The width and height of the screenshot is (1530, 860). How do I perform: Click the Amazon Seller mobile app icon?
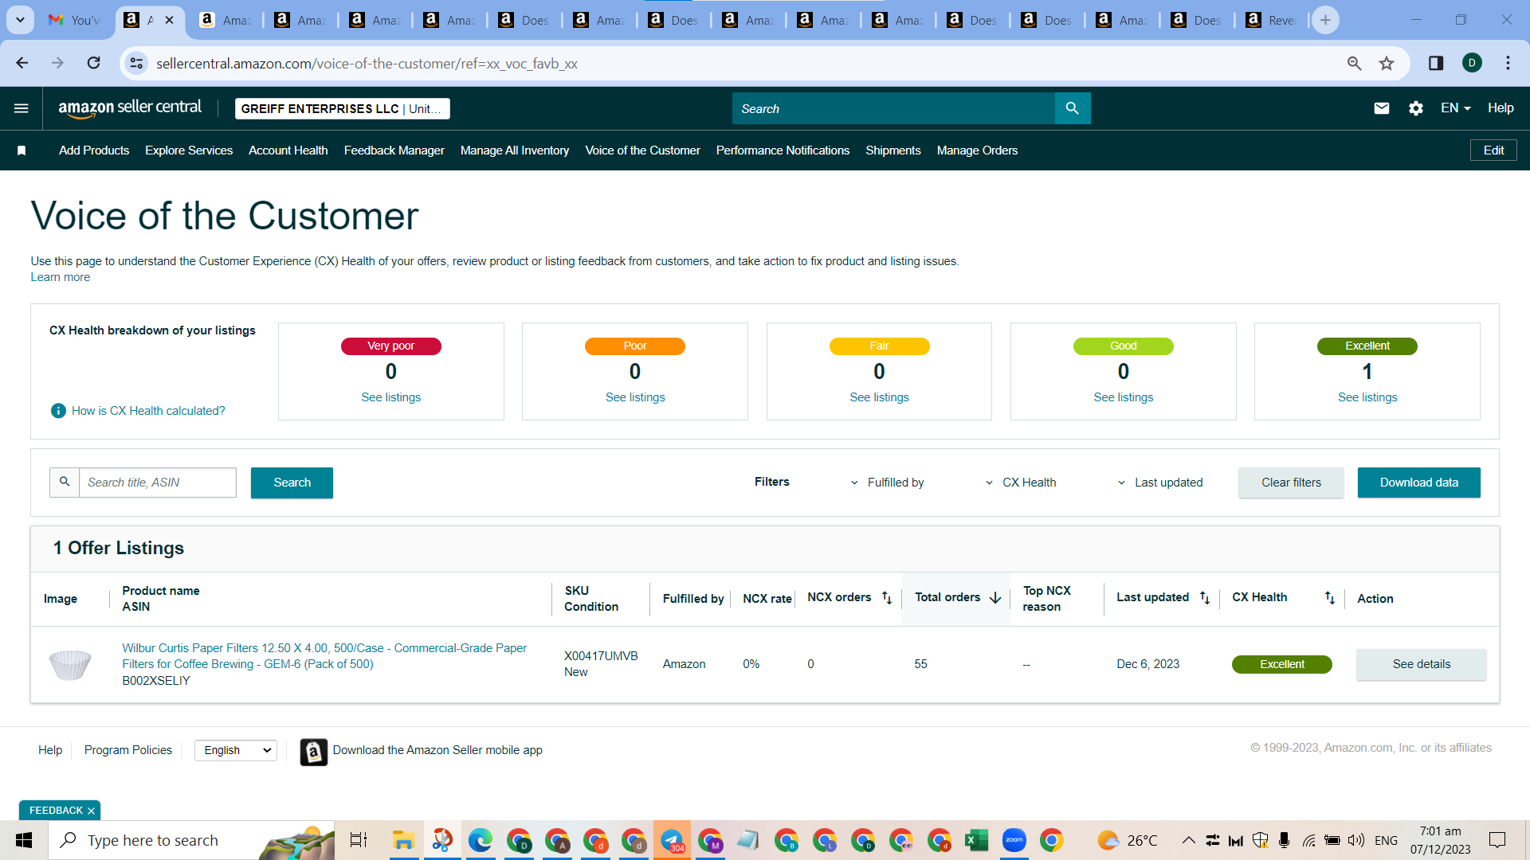pyautogui.click(x=314, y=751)
